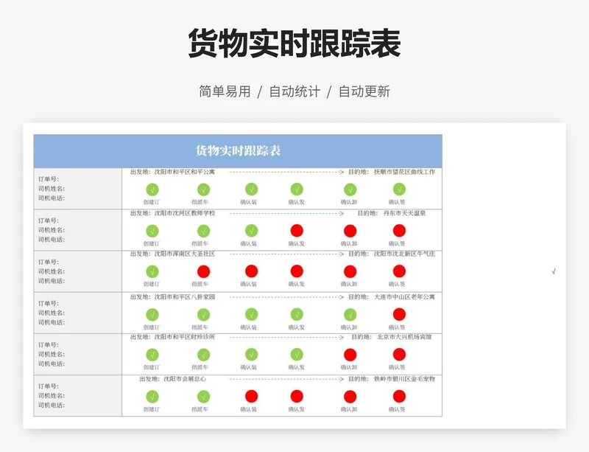The image size is (589, 452).
Task: Click 订单号 label in the 和平公寓 row
Action: pyautogui.click(x=49, y=179)
